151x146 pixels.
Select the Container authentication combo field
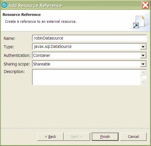[x=89, y=55]
